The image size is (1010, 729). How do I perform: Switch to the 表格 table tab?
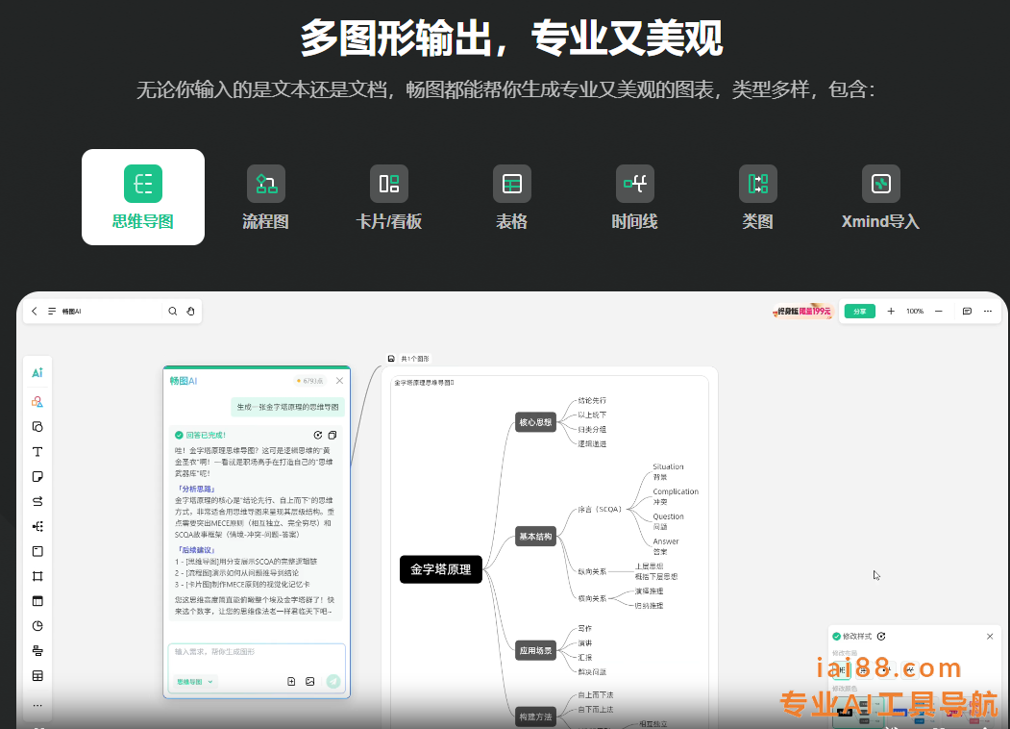[x=511, y=197]
